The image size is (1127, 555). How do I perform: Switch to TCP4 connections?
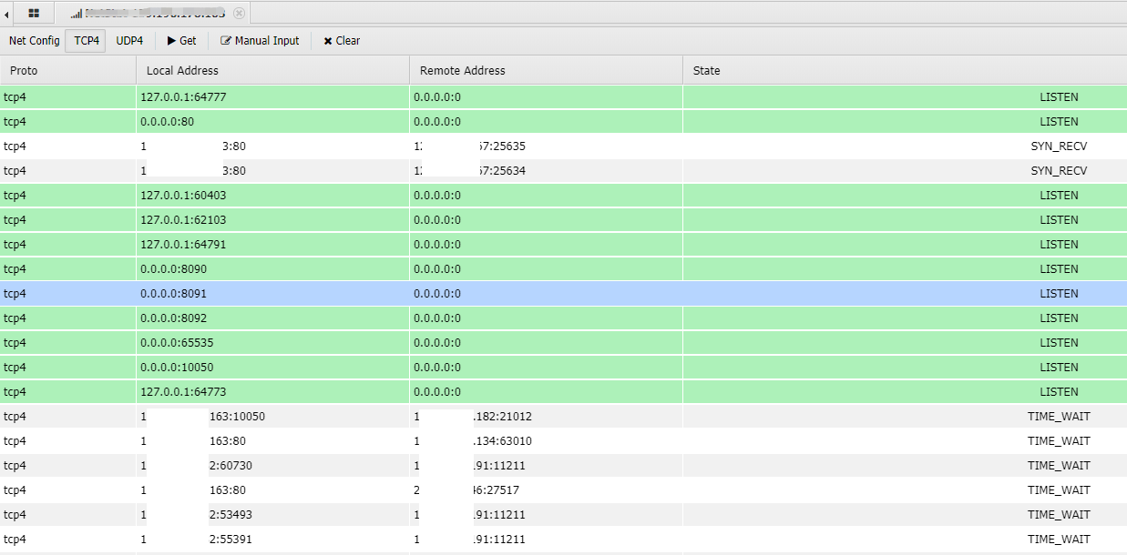(87, 41)
